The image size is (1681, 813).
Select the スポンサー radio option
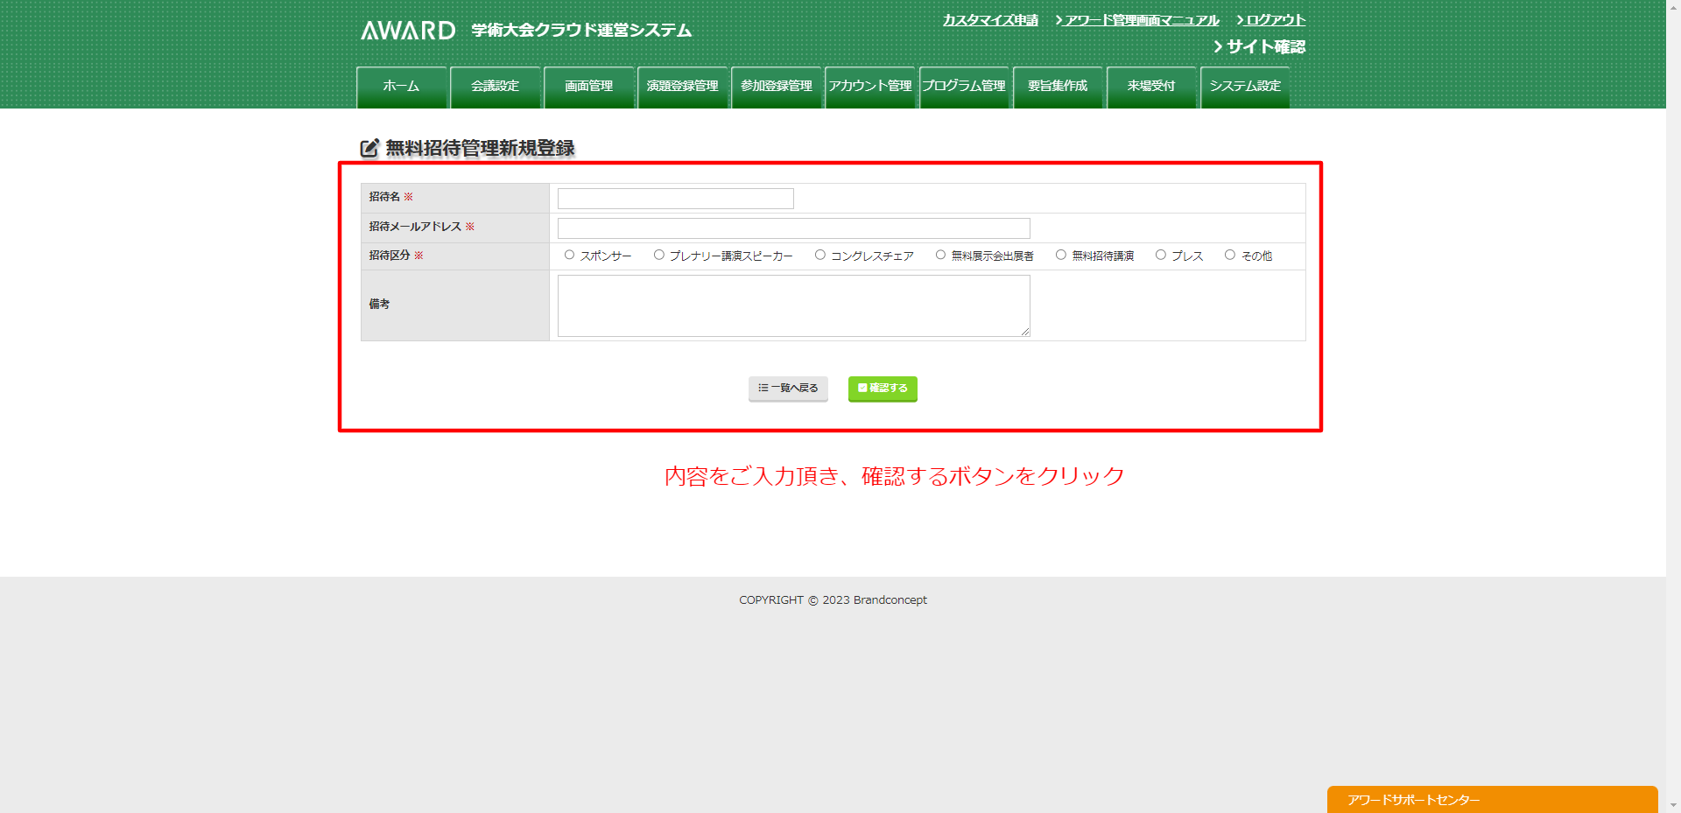click(570, 256)
